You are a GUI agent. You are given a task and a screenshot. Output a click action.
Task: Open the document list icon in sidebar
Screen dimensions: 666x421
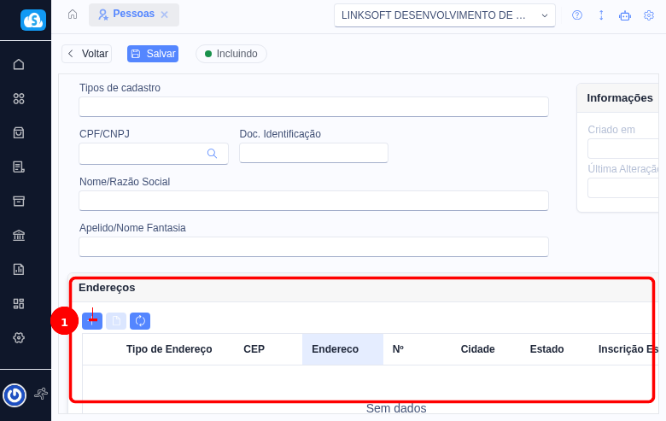(x=19, y=167)
